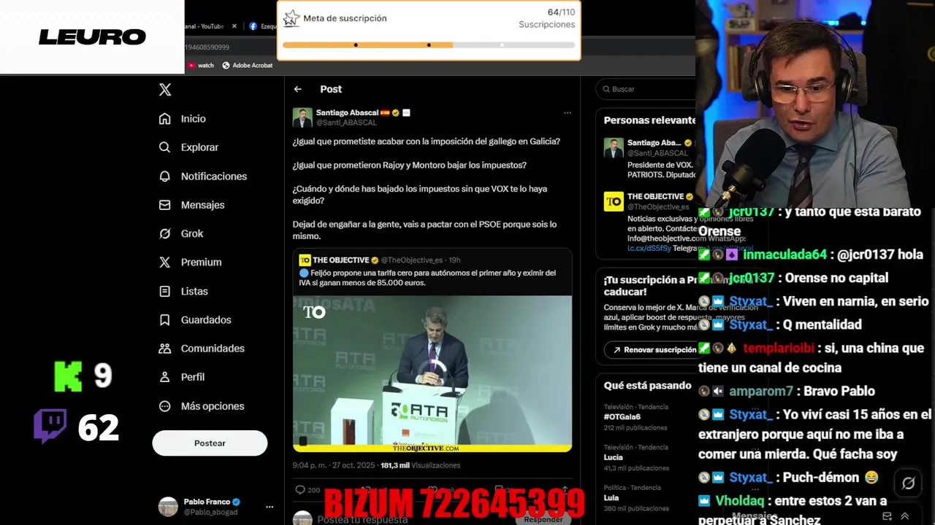Click the Buscar search field
The image size is (935, 525).
point(647,89)
